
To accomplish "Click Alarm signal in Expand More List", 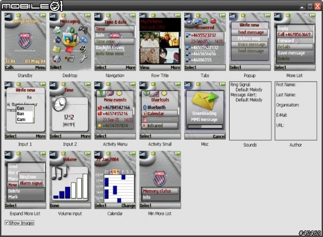I will pyautogui.click(x=31, y=183).
